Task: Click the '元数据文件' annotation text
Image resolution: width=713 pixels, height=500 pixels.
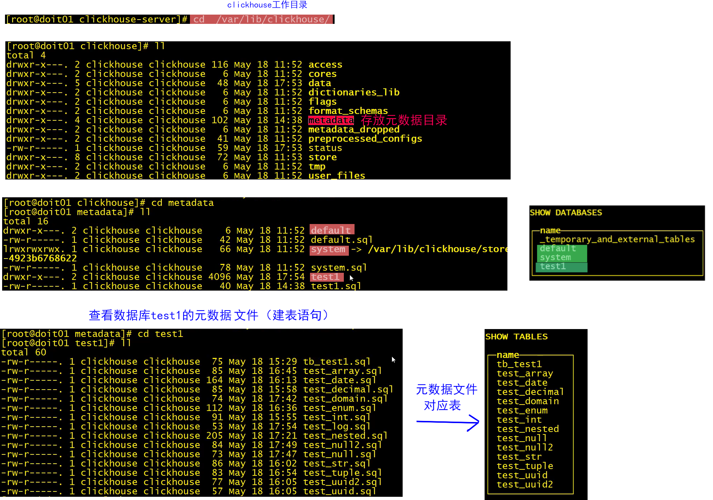Action: tap(446, 389)
